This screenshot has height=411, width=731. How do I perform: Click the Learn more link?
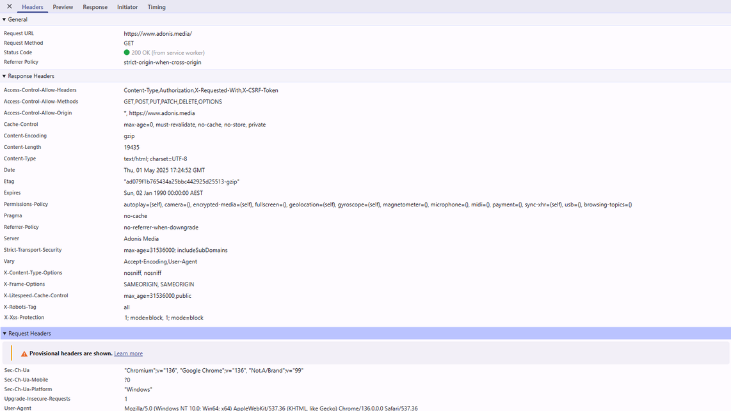(x=128, y=353)
